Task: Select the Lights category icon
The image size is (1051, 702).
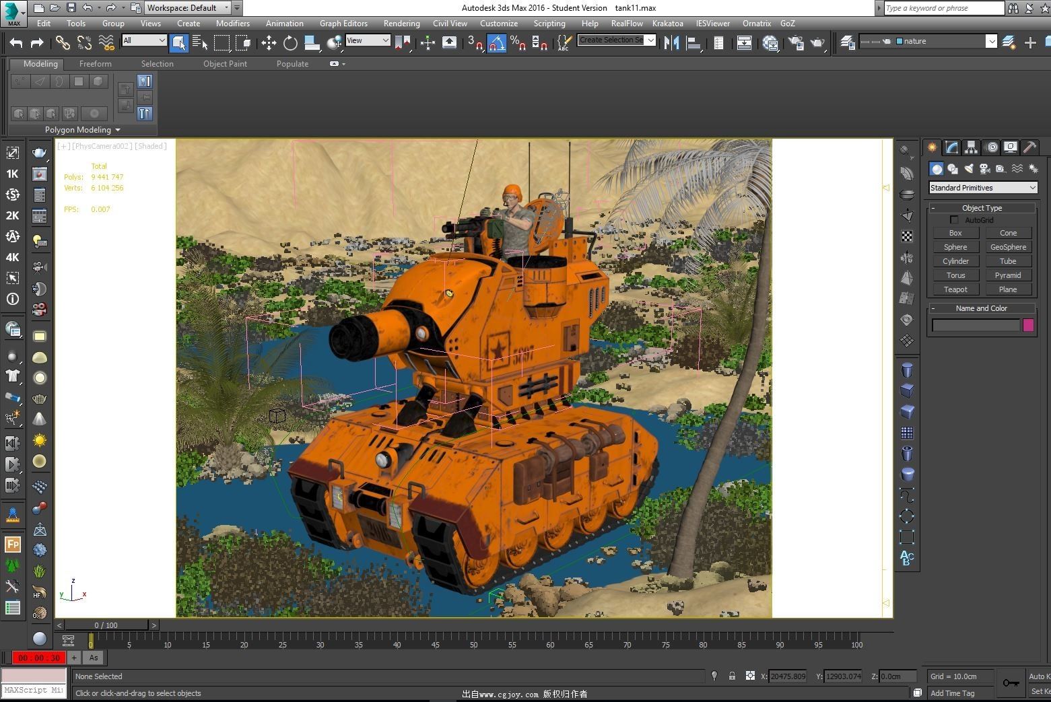Action: pyautogui.click(x=969, y=168)
